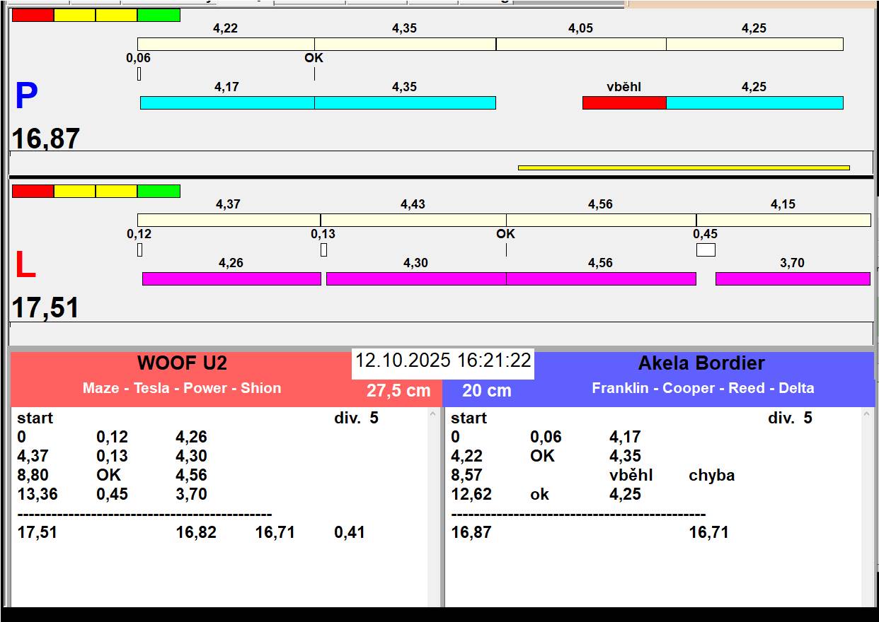Click 'chyba' in the Akela Bordier results

click(x=711, y=475)
